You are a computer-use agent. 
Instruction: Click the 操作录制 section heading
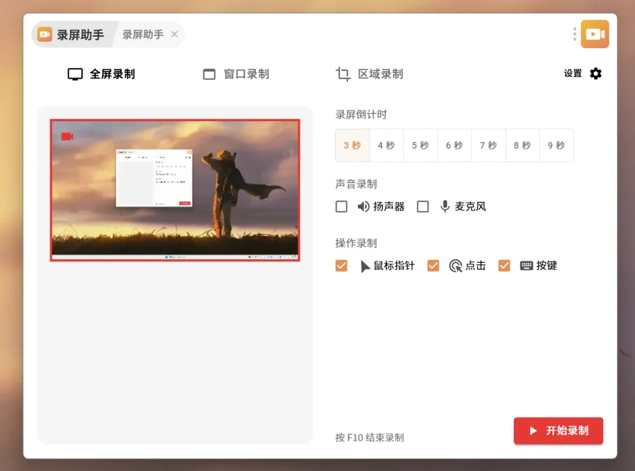pyautogui.click(x=356, y=243)
